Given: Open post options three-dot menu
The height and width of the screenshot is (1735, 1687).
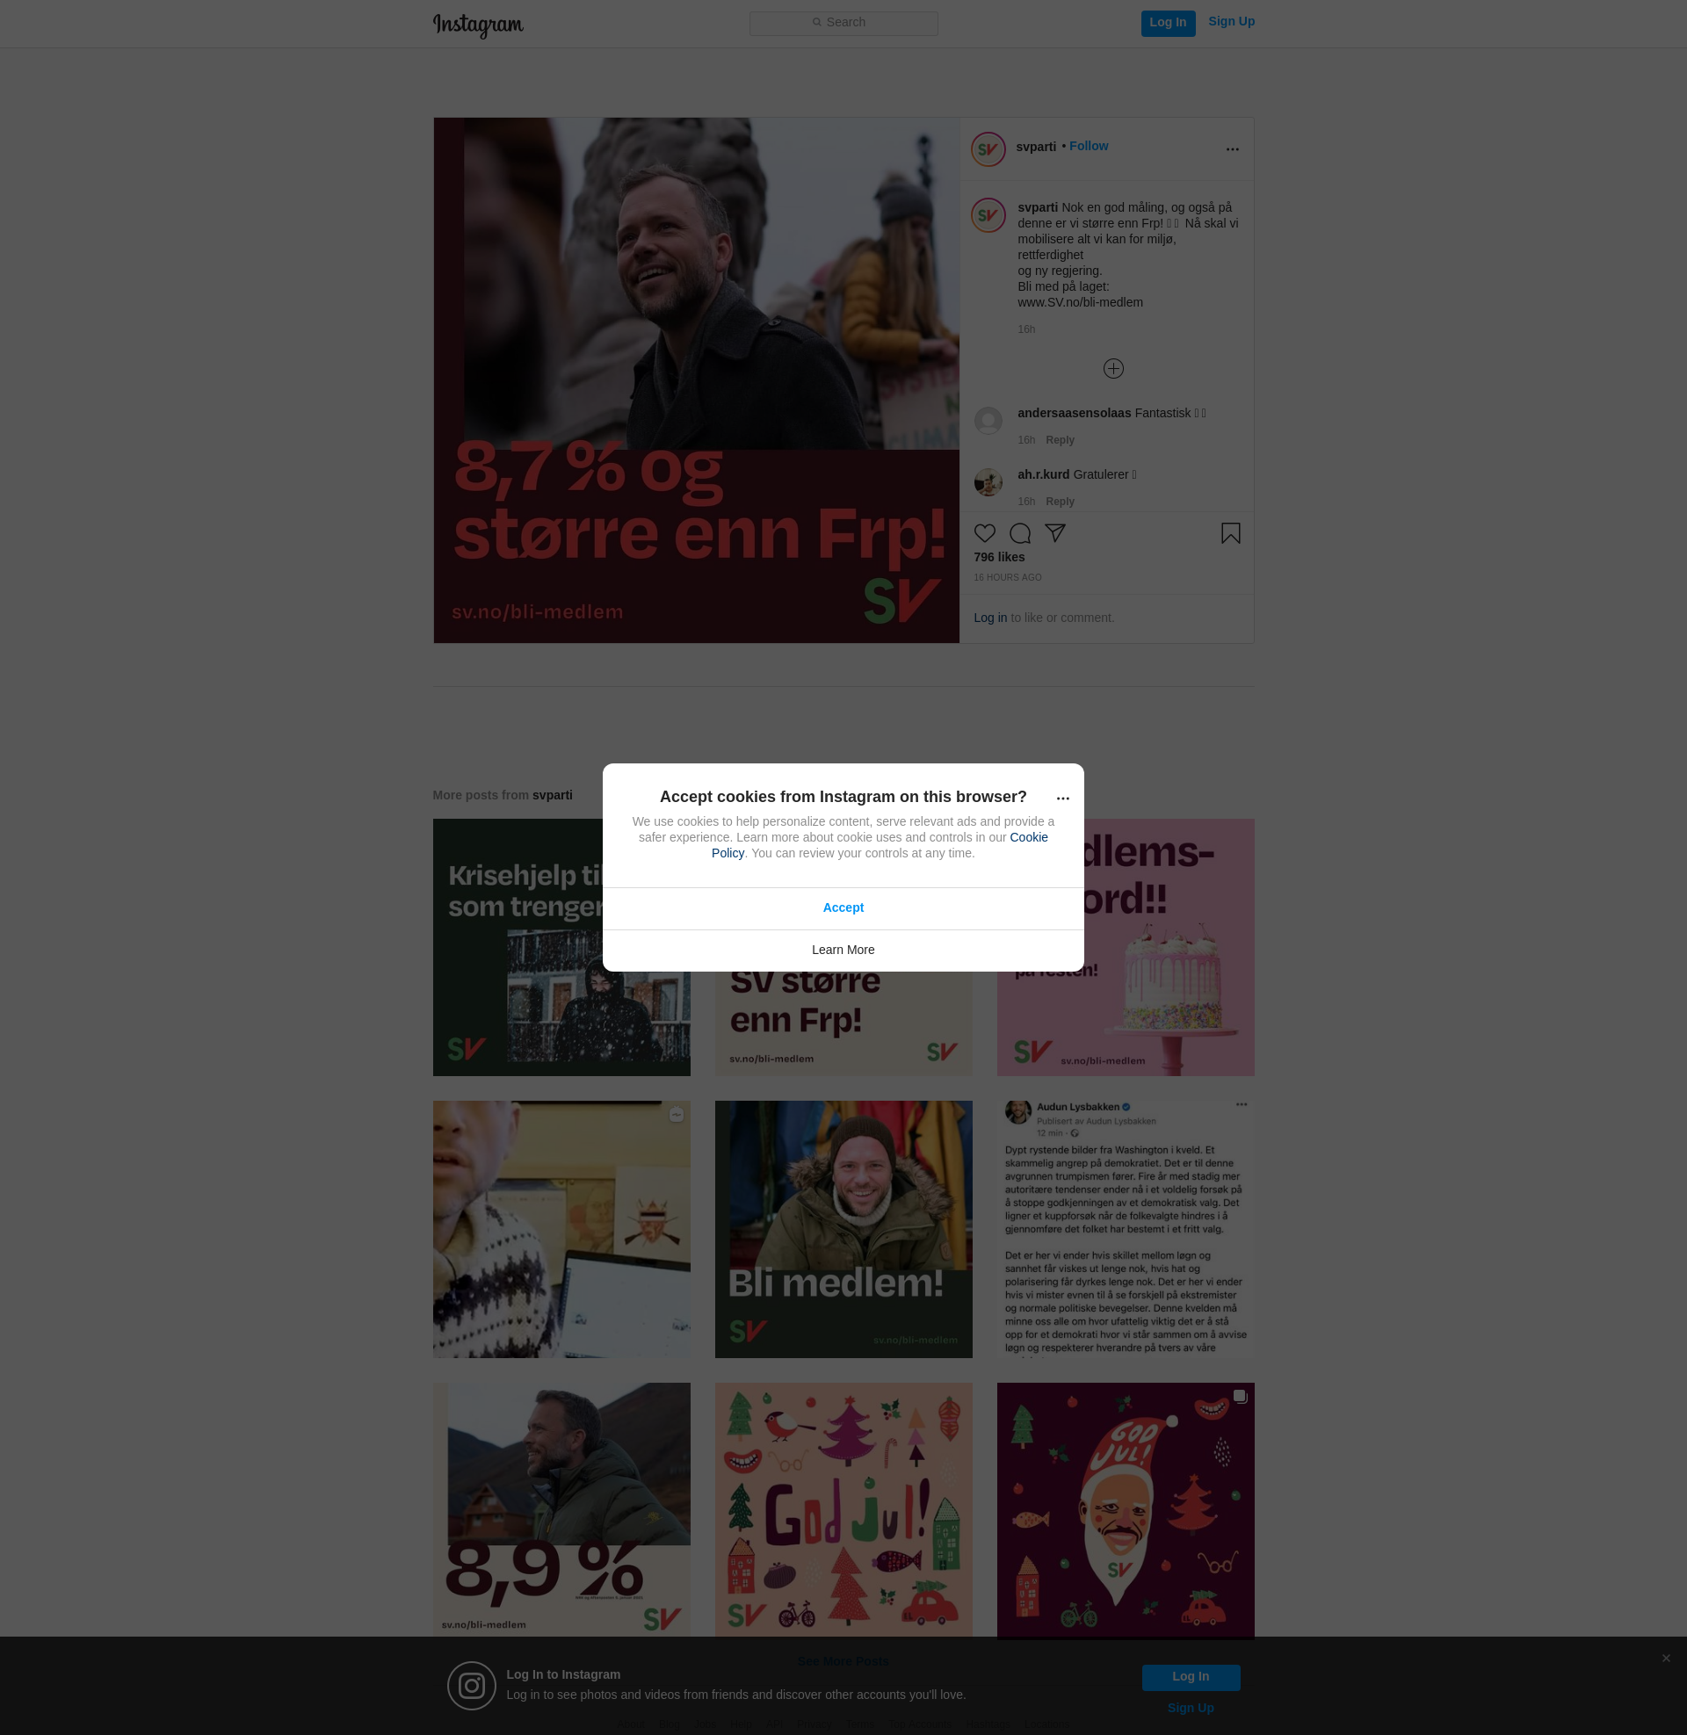Looking at the screenshot, I should [x=1233, y=148].
